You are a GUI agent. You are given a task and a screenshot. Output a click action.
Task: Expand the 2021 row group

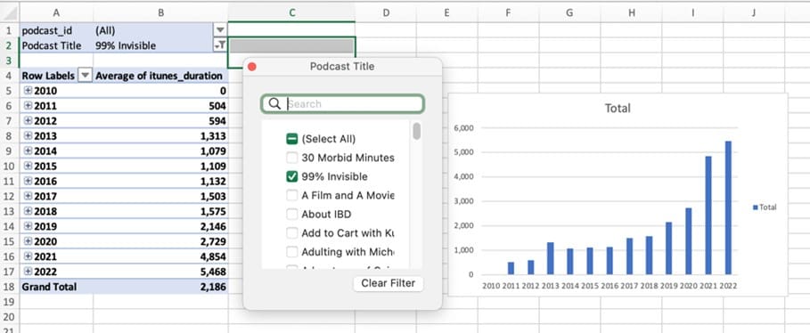click(28, 256)
